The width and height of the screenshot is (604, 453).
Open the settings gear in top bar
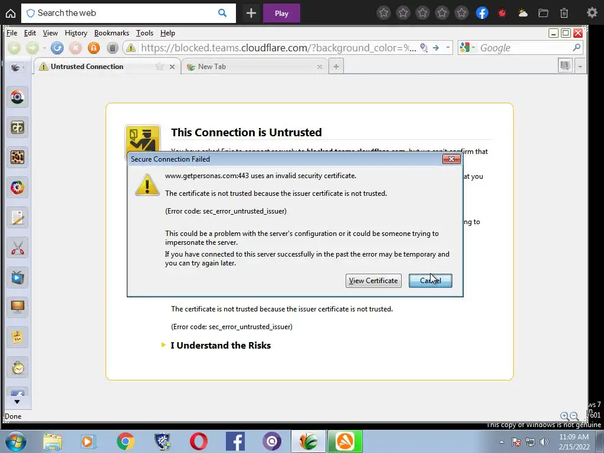(x=592, y=13)
